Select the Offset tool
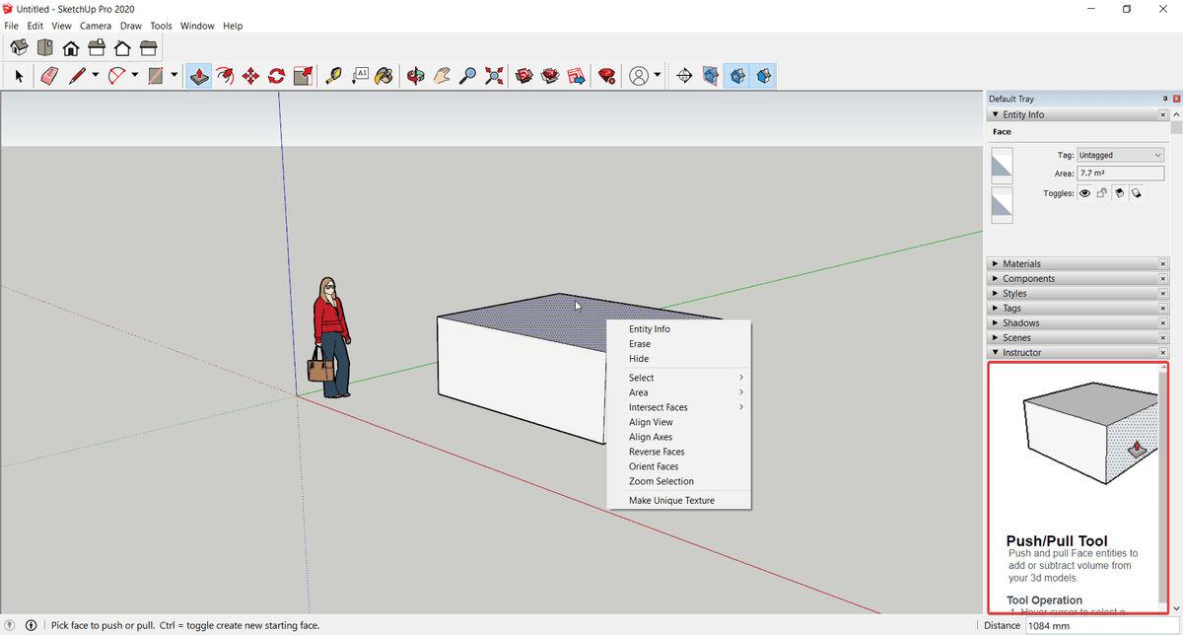 (225, 76)
